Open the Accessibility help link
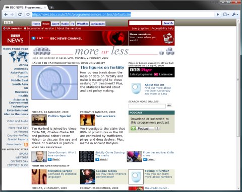242x192 pixels. click(162, 28)
